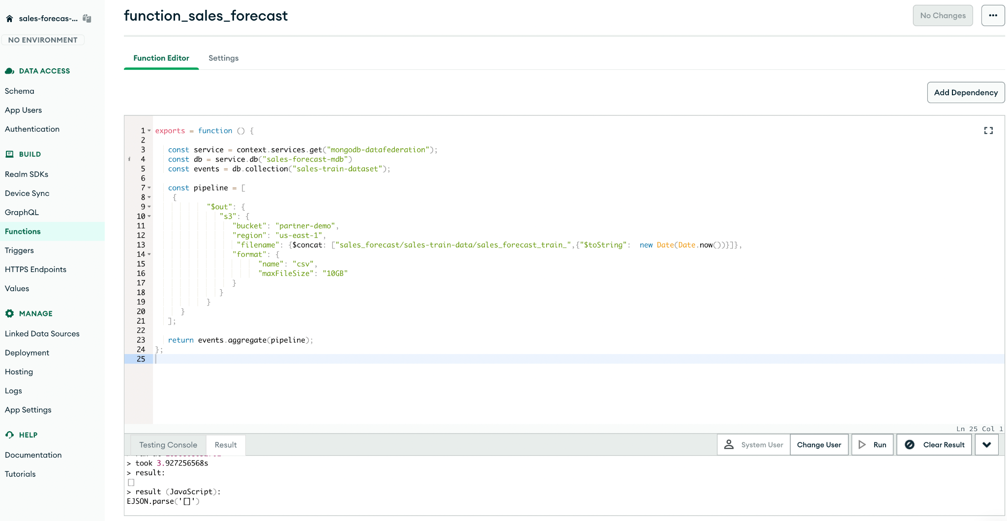Switch to the Settings tab

(223, 58)
